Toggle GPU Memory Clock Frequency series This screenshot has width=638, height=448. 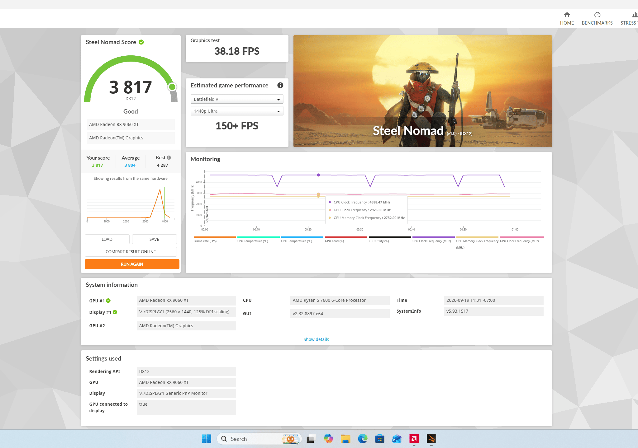click(477, 243)
